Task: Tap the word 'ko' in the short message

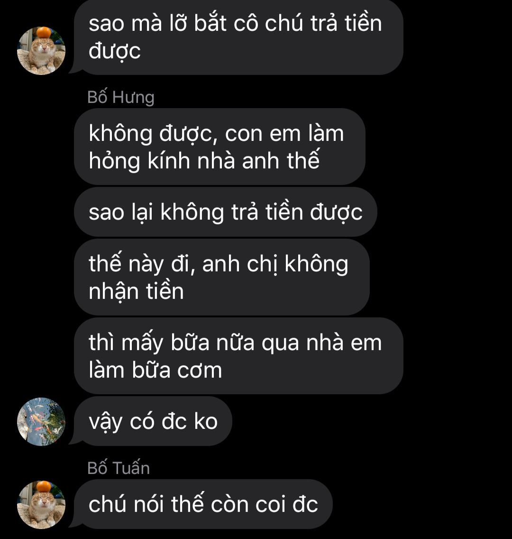Action: click(x=206, y=421)
